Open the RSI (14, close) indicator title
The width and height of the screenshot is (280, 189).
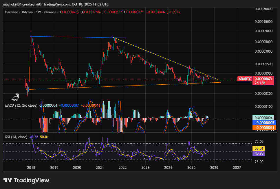pos(16,137)
